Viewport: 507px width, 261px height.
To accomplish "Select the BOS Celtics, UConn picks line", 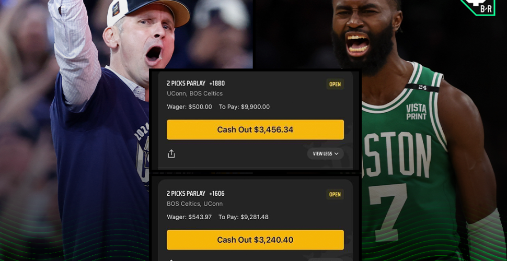I will [194, 204].
